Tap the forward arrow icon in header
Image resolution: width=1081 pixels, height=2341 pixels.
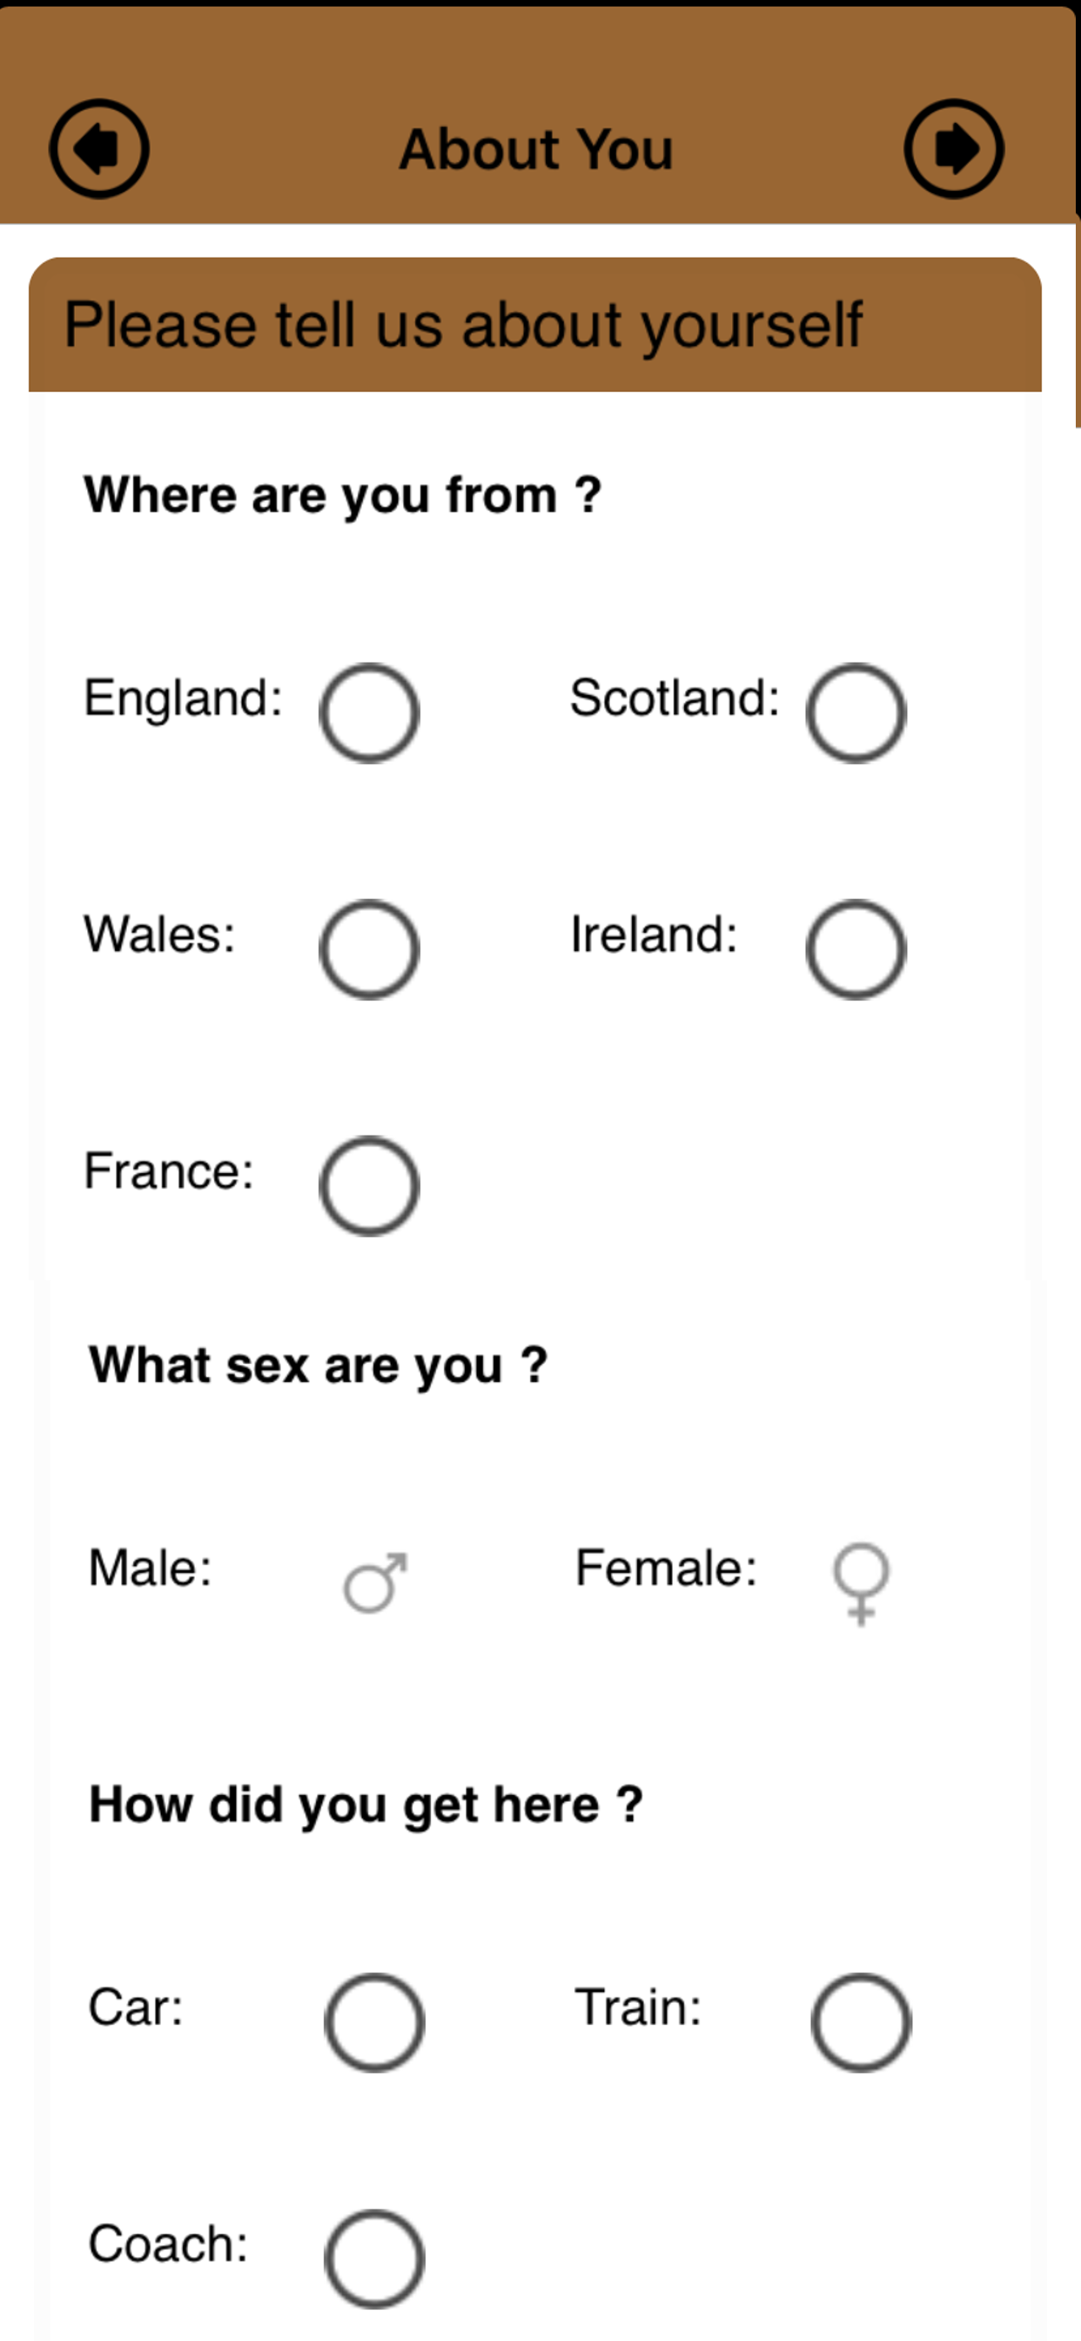[953, 149]
